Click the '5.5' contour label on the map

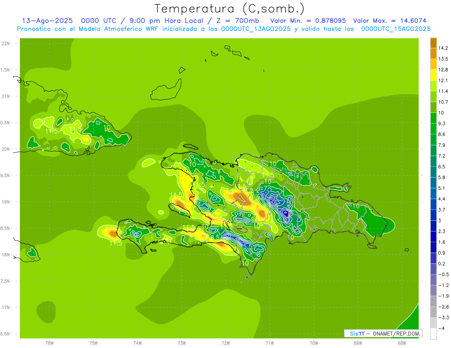[x=247, y=246]
